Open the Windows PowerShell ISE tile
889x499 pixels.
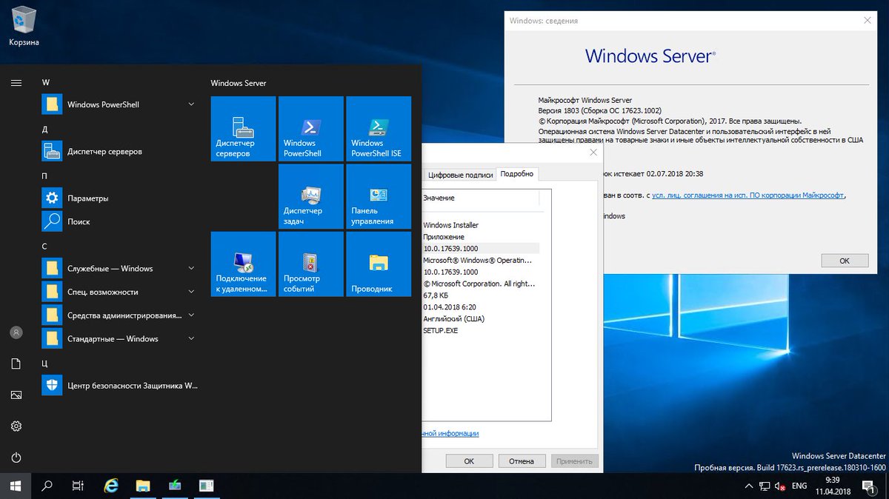click(379, 128)
